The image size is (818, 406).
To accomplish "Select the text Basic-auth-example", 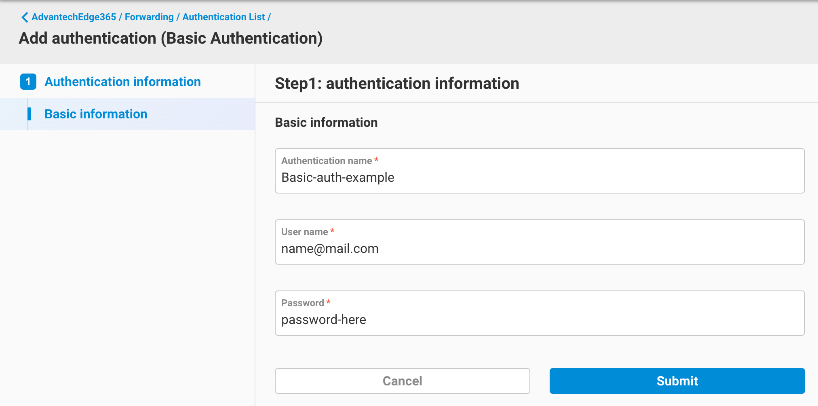I will click(x=338, y=177).
